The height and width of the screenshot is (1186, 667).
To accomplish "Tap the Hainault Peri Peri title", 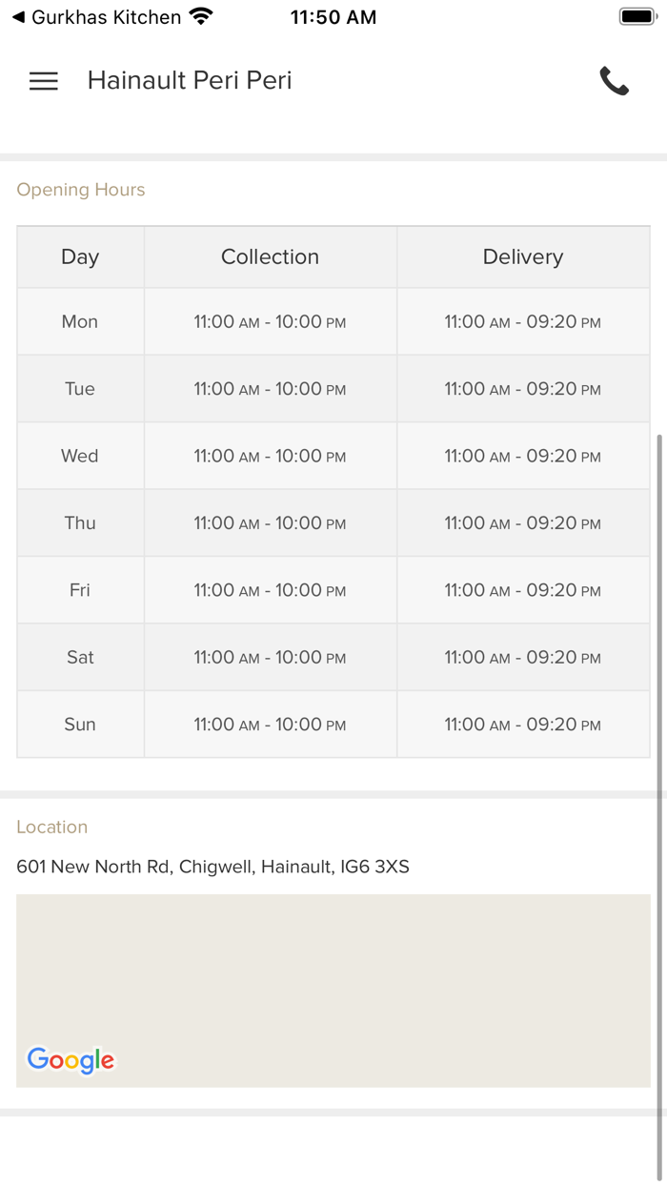I will point(190,81).
